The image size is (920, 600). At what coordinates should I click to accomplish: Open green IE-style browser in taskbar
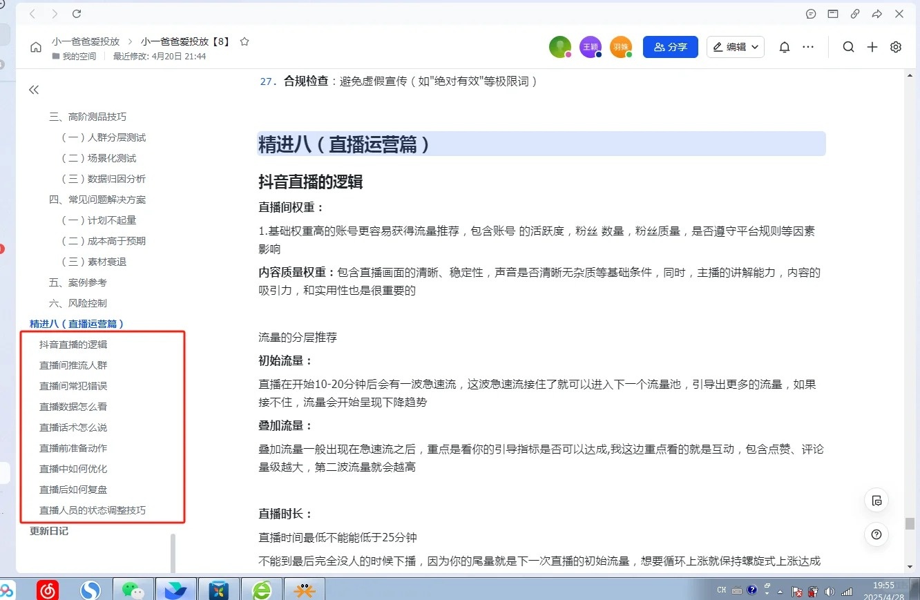(262, 590)
